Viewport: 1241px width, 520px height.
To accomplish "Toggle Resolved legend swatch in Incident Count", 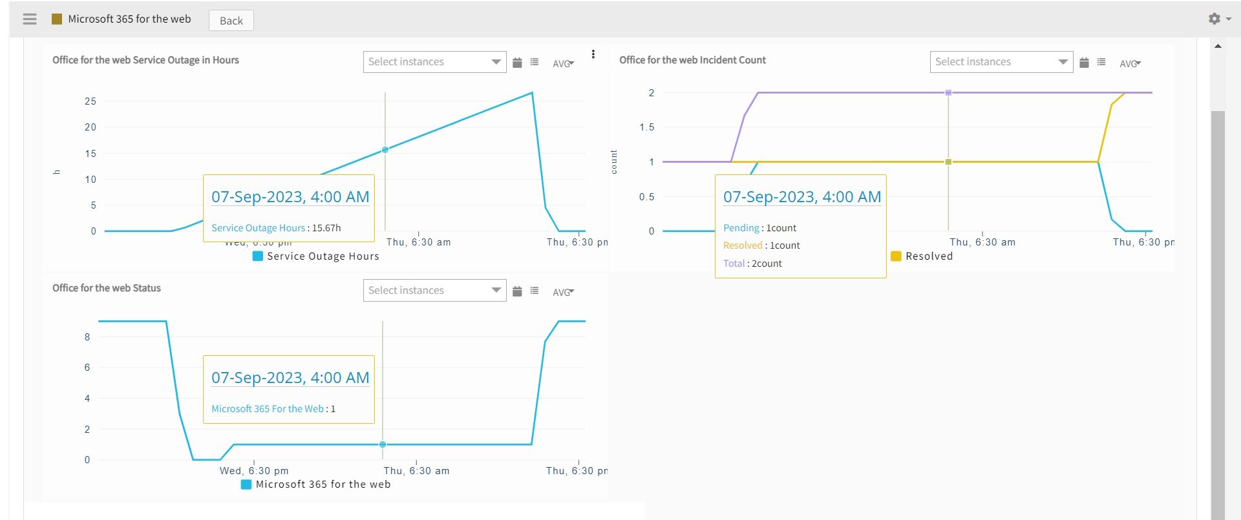I will (896, 256).
